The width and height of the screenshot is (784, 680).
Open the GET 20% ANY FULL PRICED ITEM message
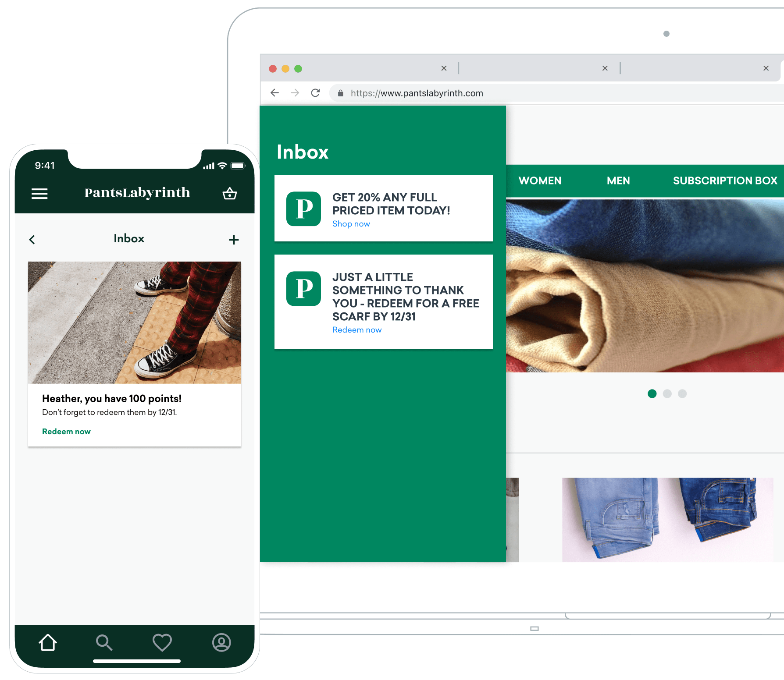pos(384,208)
